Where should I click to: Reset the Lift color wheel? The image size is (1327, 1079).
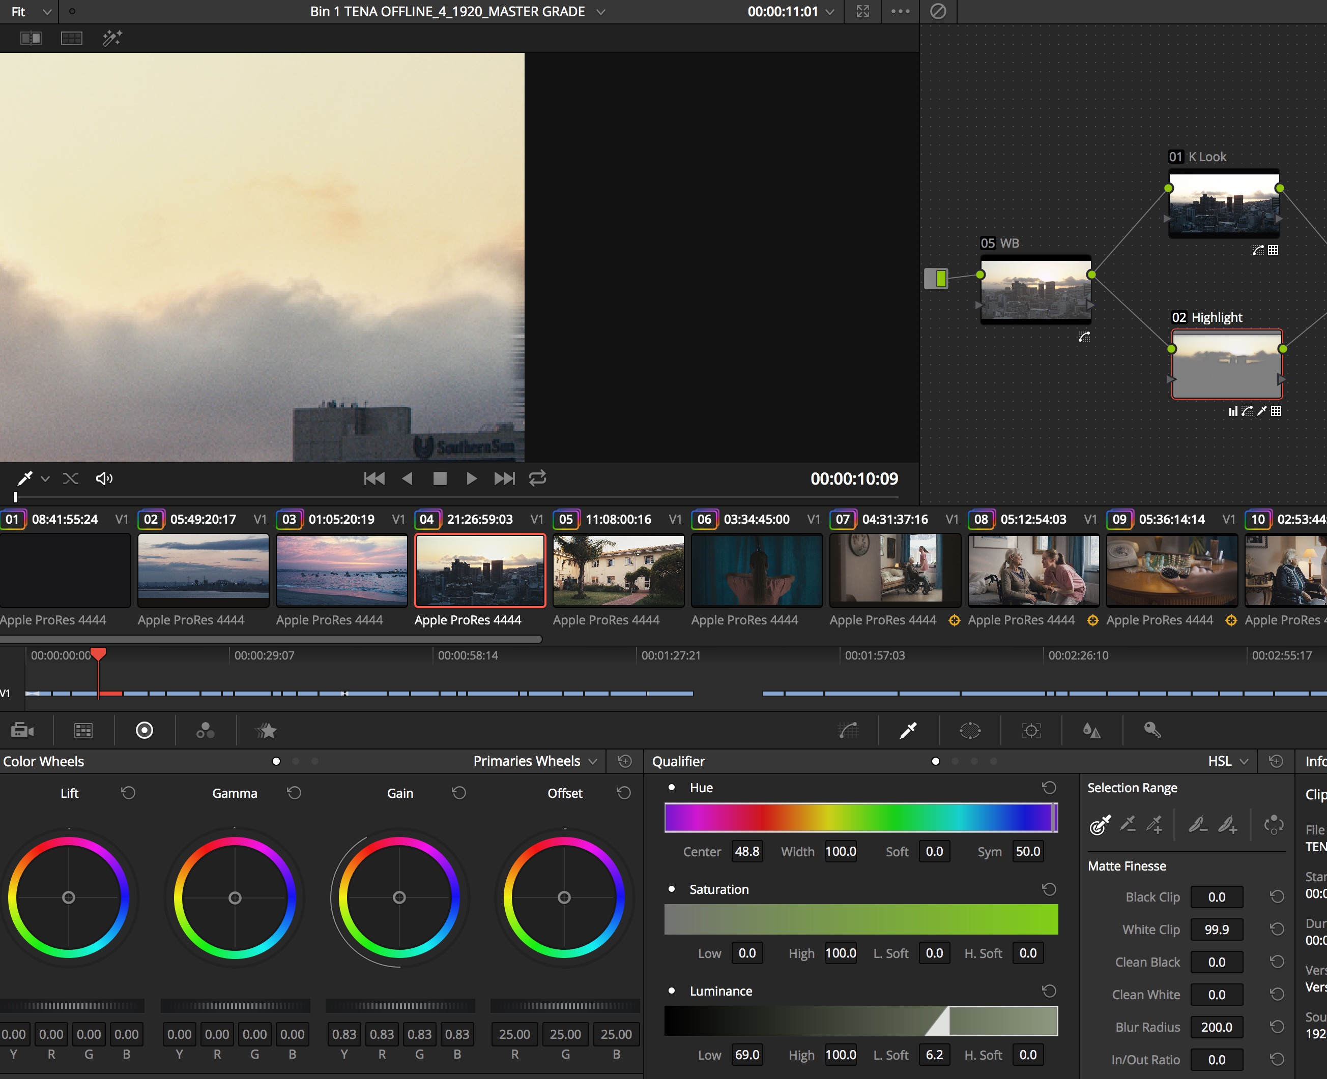pyautogui.click(x=128, y=792)
